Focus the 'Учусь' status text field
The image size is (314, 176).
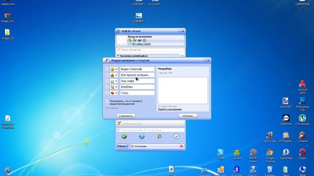(x=137, y=93)
